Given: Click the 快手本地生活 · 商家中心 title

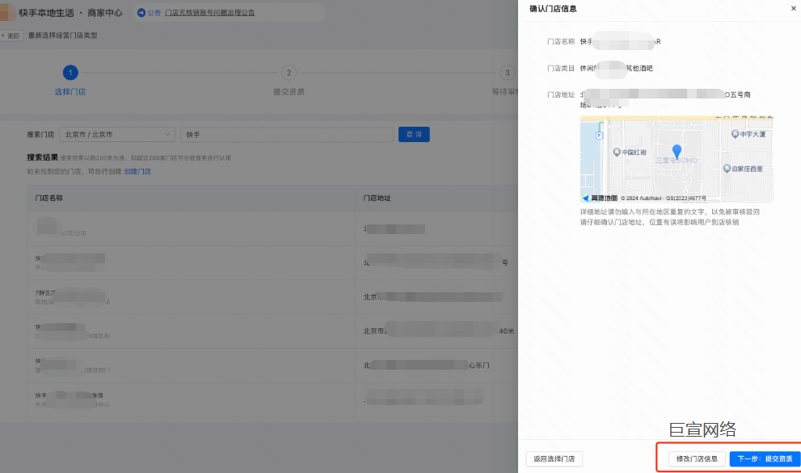Looking at the screenshot, I should point(71,13).
